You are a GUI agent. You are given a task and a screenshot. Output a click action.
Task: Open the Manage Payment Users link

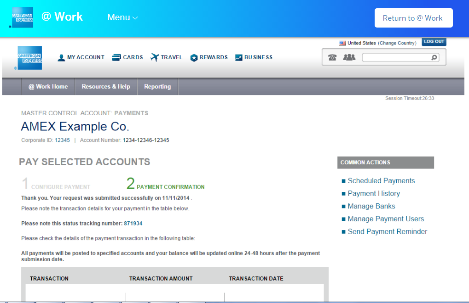386,219
